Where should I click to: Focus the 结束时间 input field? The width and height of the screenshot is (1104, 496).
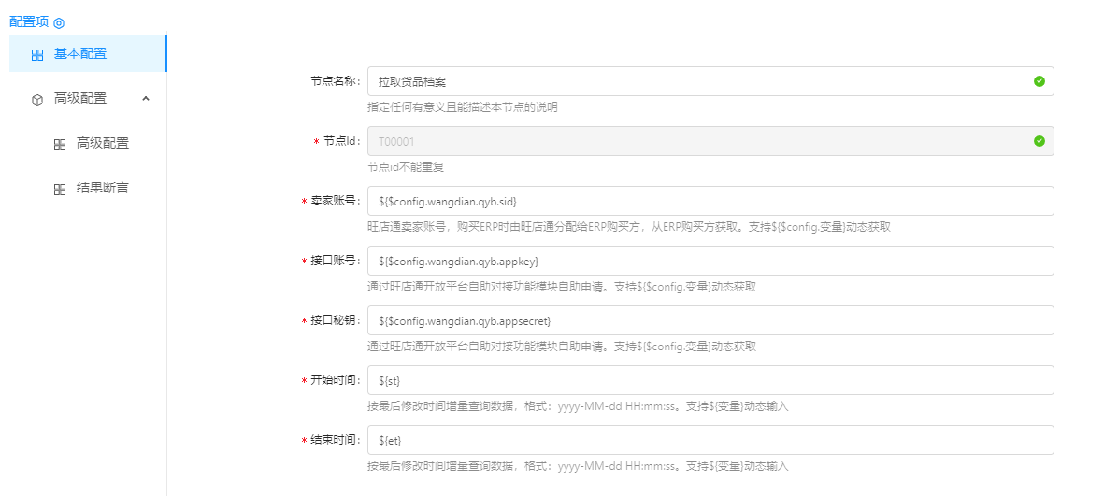[x=710, y=440]
